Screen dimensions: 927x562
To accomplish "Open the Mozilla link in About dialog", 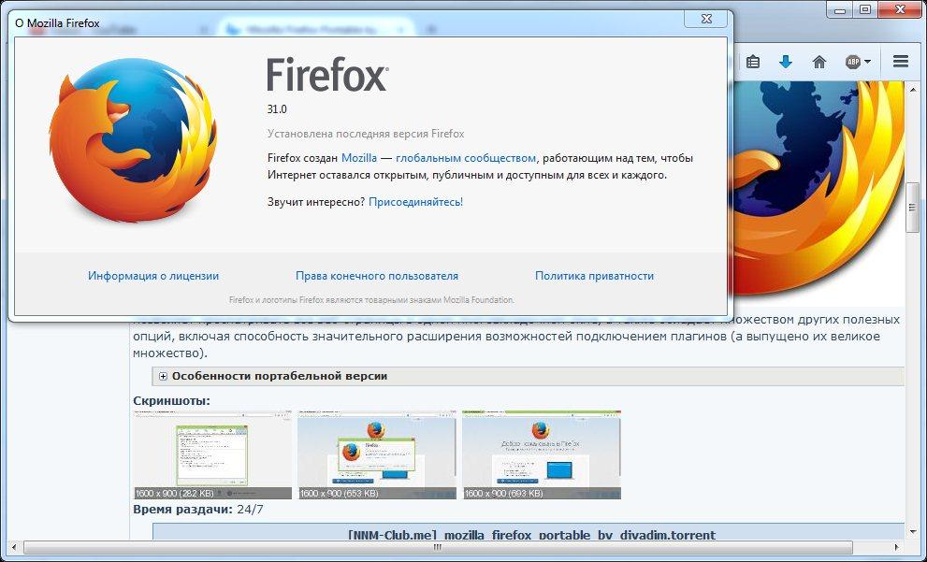I will click(x=359, y=158).
